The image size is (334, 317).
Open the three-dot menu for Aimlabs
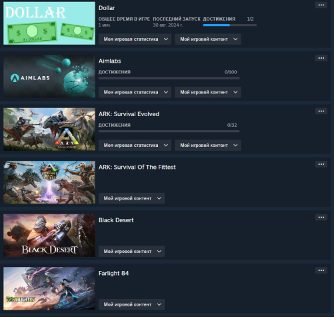(321, 58)
